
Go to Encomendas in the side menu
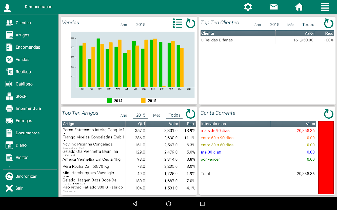(x=28, y=47)
